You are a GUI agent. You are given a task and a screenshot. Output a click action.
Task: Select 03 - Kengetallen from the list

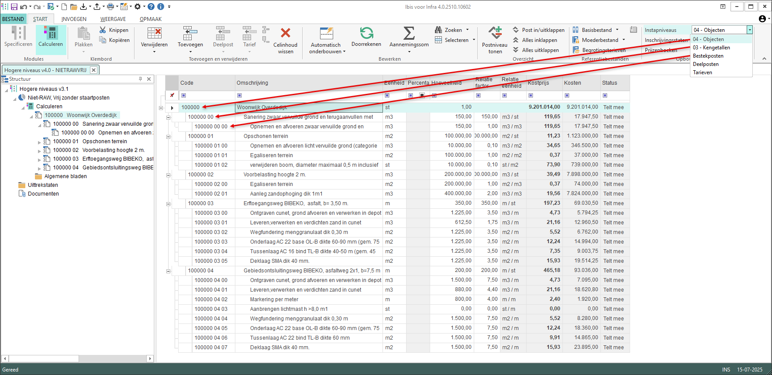coord(711,48)
